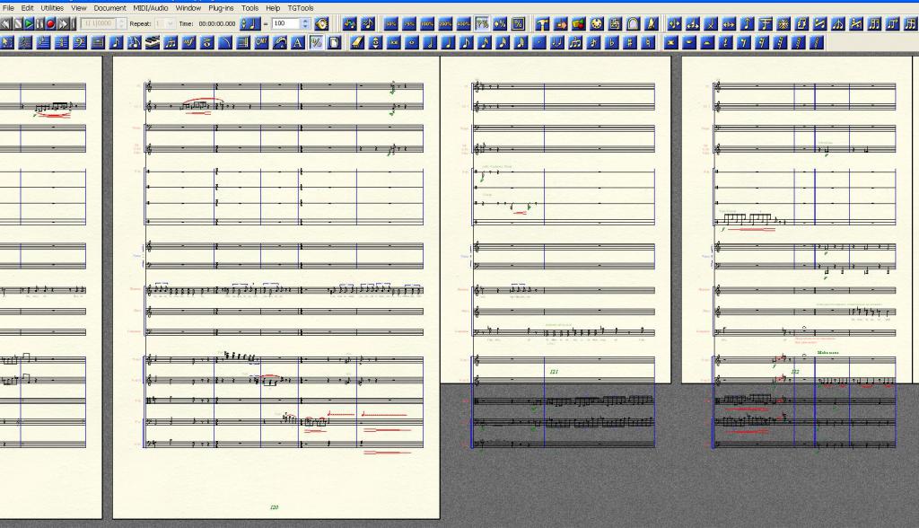Activate the Eraser tool

point(356,42)
